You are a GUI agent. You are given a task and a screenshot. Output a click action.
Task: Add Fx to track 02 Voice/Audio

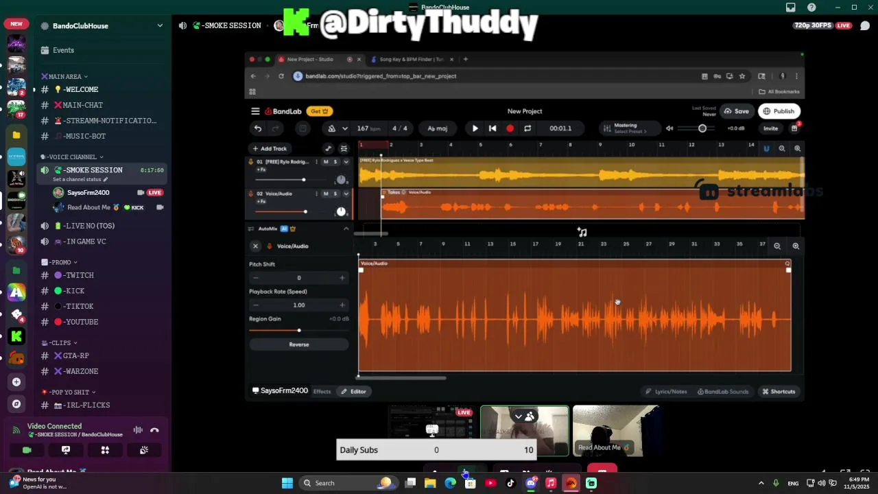click(x=261, y=202)
